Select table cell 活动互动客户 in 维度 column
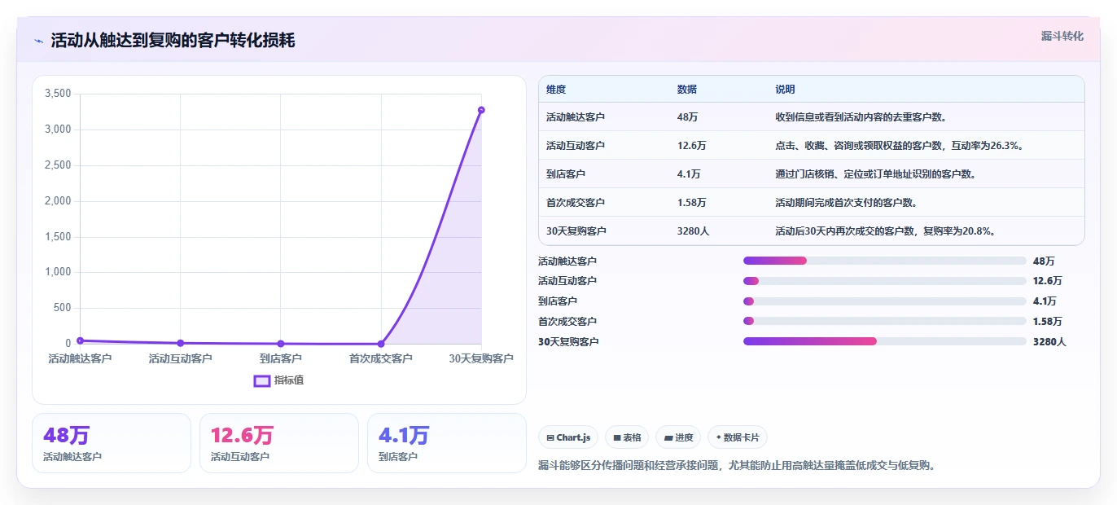The image size is (1117, 505). tap(576, 146)
